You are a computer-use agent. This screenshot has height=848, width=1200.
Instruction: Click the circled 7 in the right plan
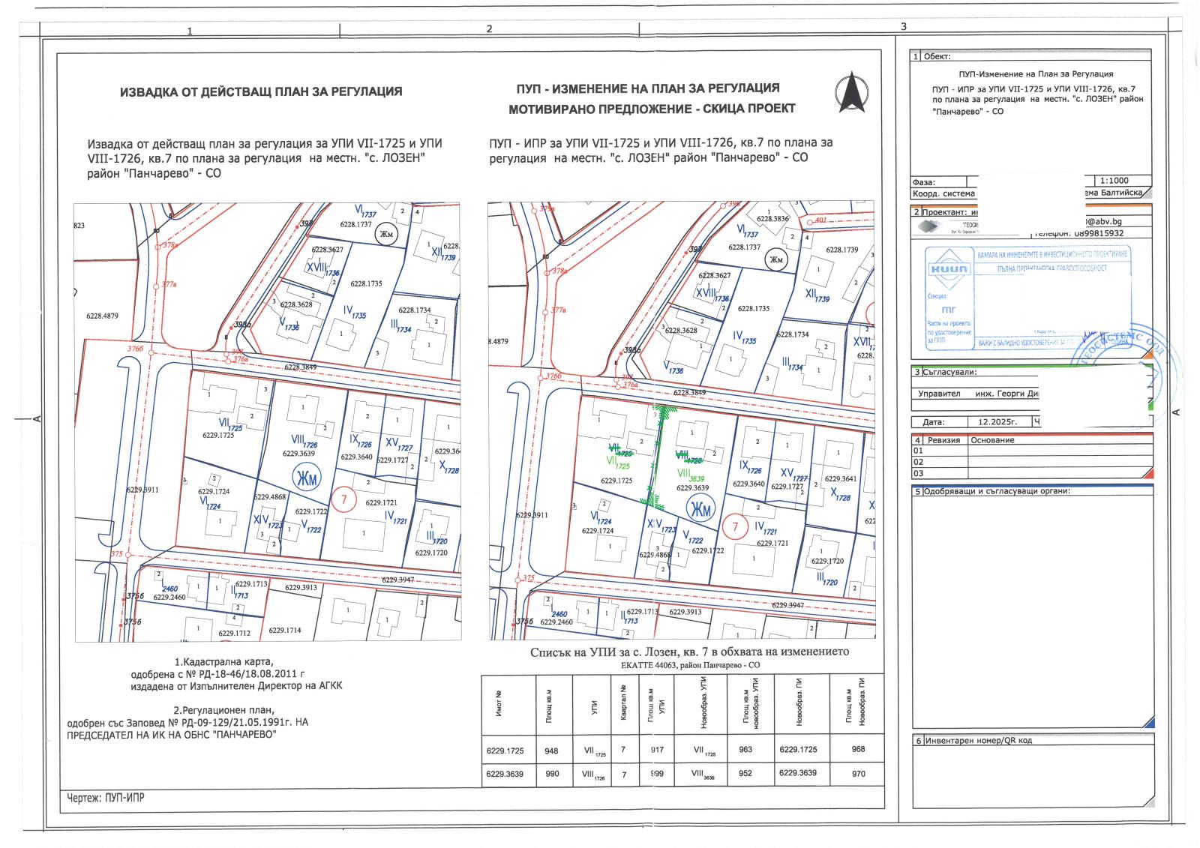(x=735, y=526)
